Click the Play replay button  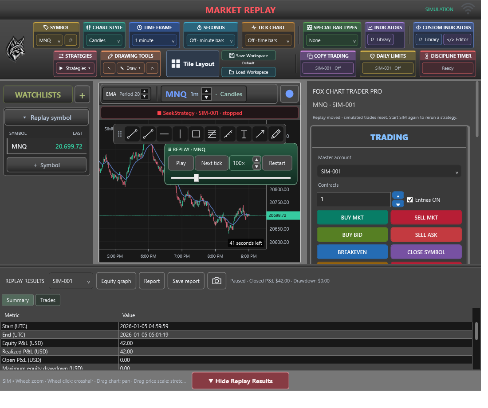pyautogui.click(x=181, y=163)
